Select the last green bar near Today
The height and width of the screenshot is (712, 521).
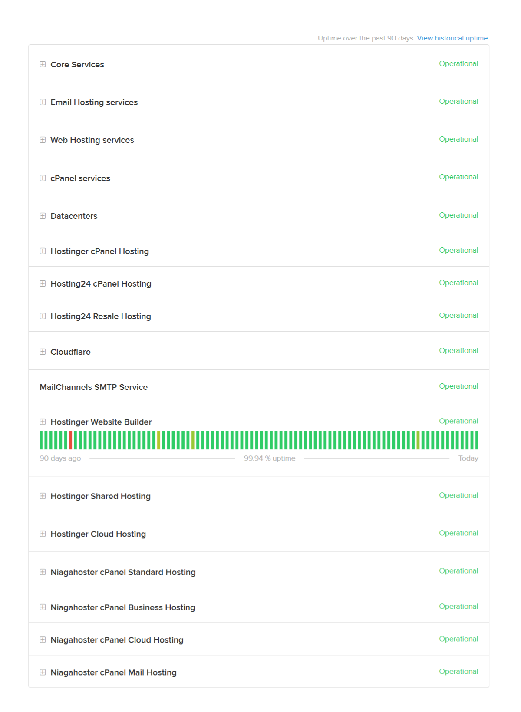pos(477,440)
